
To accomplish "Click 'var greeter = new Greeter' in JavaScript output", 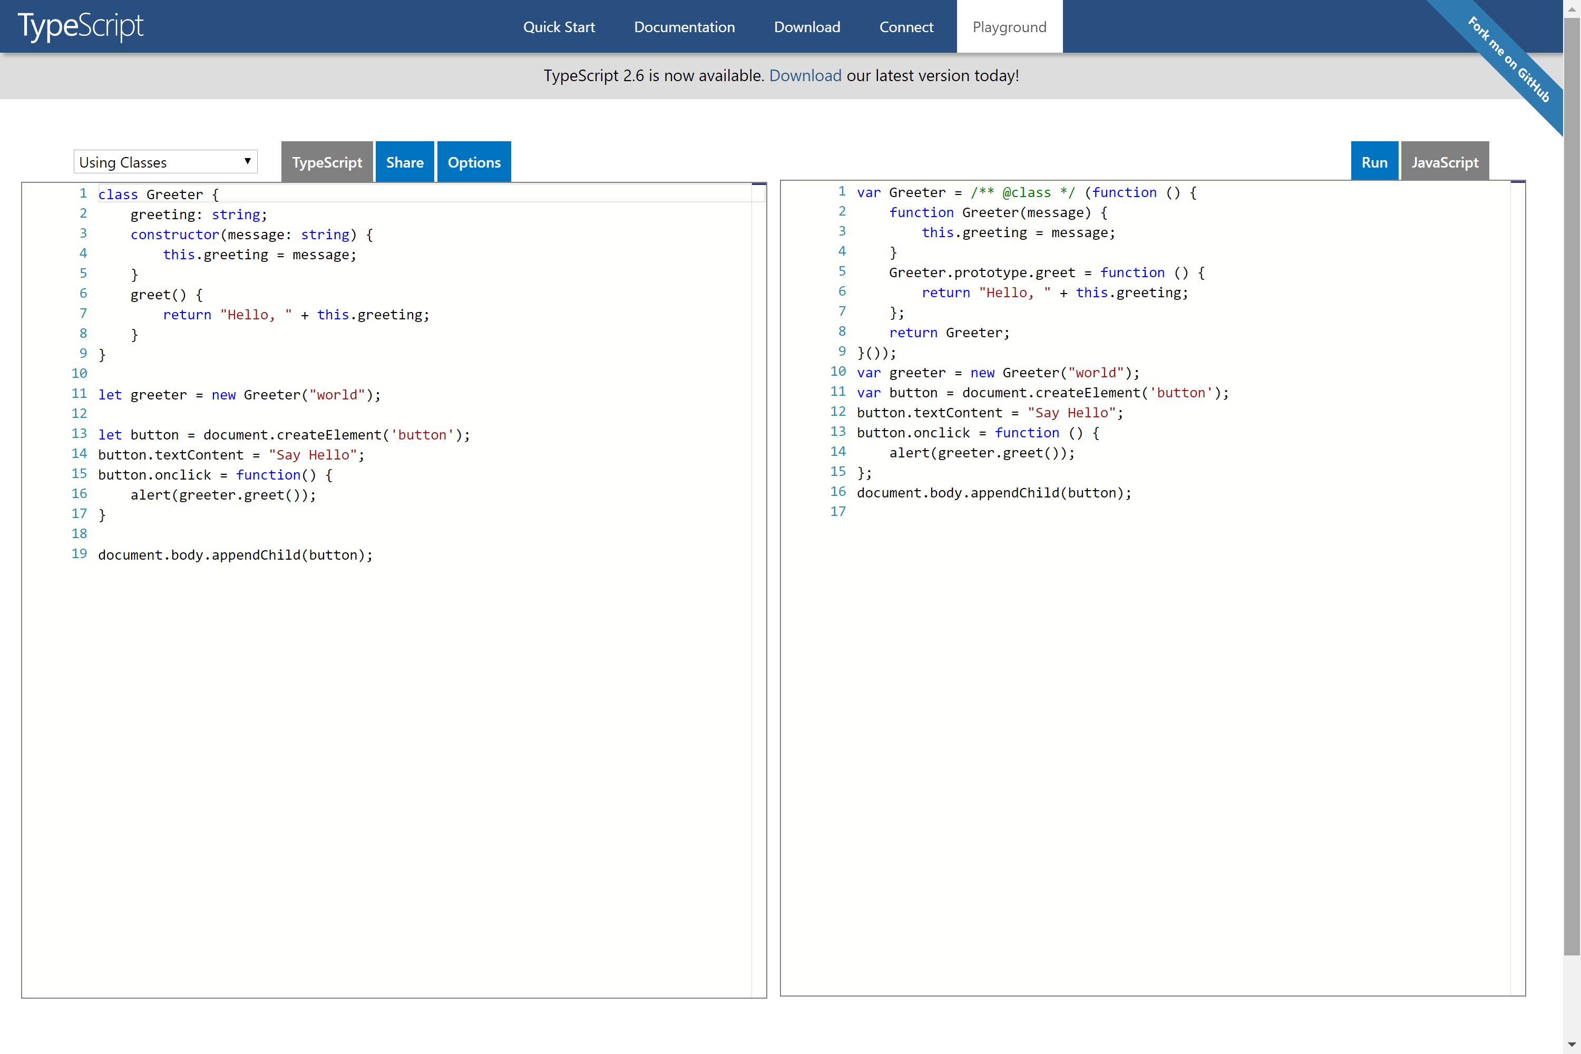I will pyautogui.click(x=998, y=373).
